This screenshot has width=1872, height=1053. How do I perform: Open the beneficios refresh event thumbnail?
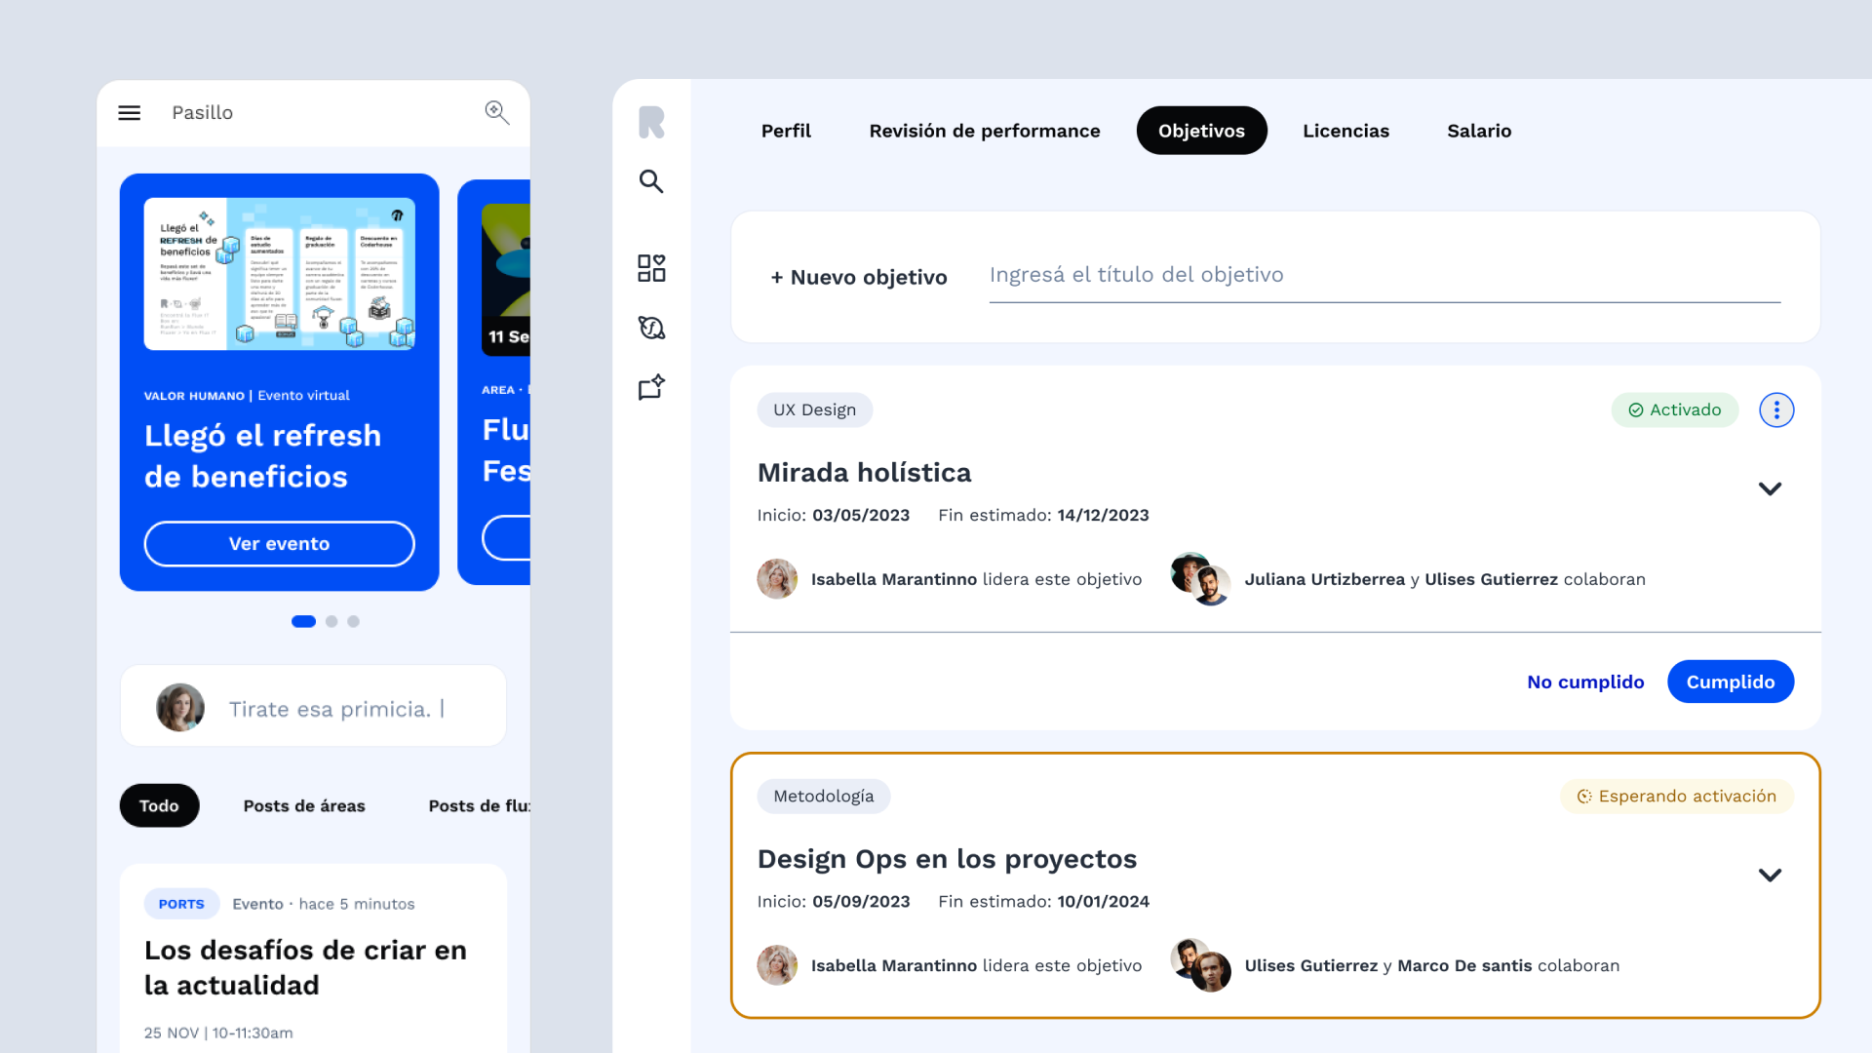click(x=279, y=274)
